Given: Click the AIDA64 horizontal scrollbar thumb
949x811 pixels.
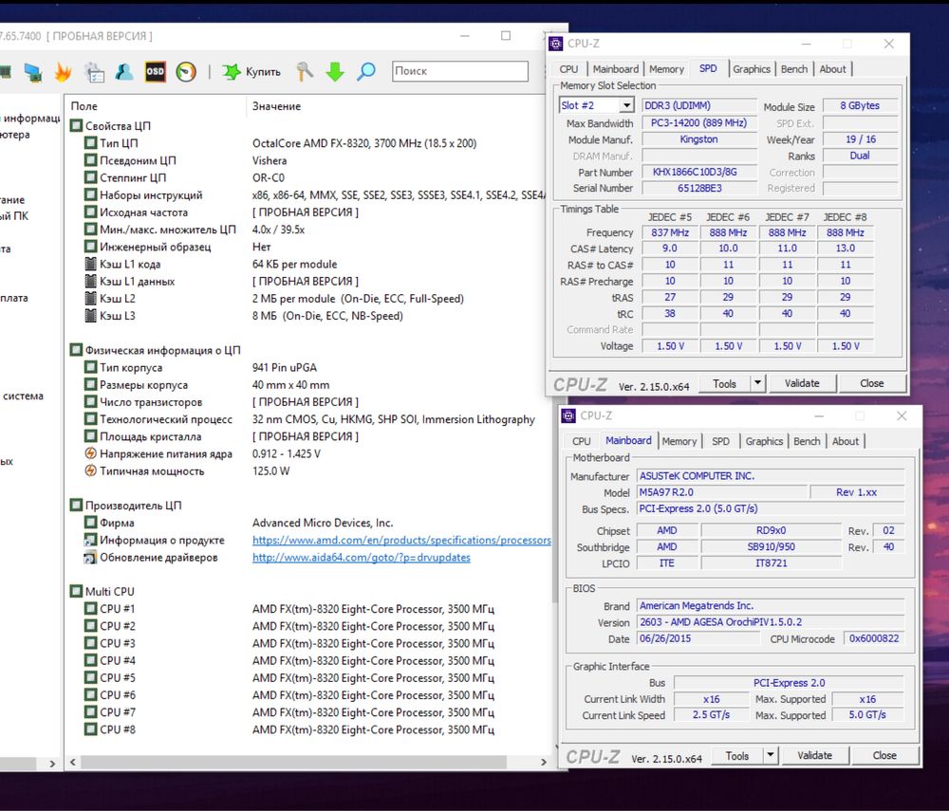Looking at the screenshot, I should (x=293, y=762).
